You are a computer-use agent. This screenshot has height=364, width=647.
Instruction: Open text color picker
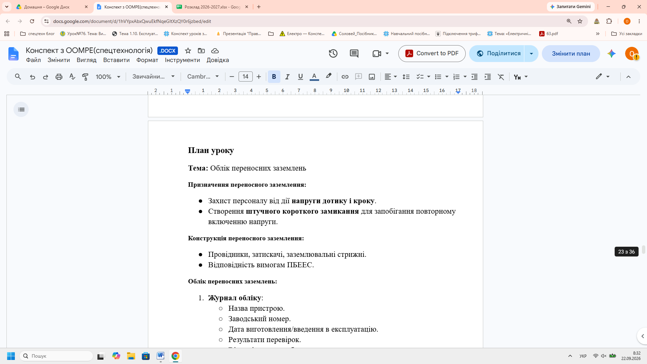point(314,77)
